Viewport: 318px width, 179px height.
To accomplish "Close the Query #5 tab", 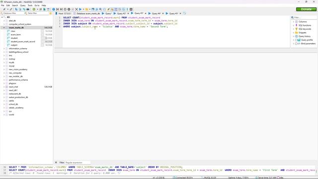I will 180,13.
